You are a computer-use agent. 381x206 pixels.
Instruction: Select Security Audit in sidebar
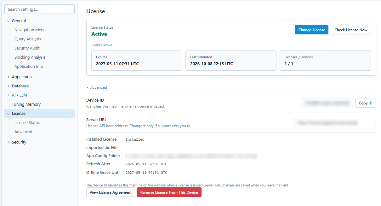pyautogui.click(x=27, y=48)
